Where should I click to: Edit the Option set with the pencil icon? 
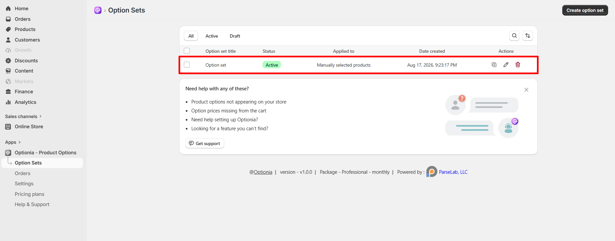pyautogui.click(x=506, y=65)
